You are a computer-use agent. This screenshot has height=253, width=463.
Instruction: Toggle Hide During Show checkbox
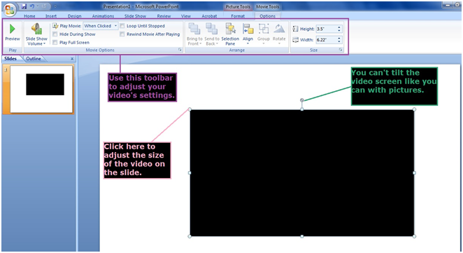[55, 34]
